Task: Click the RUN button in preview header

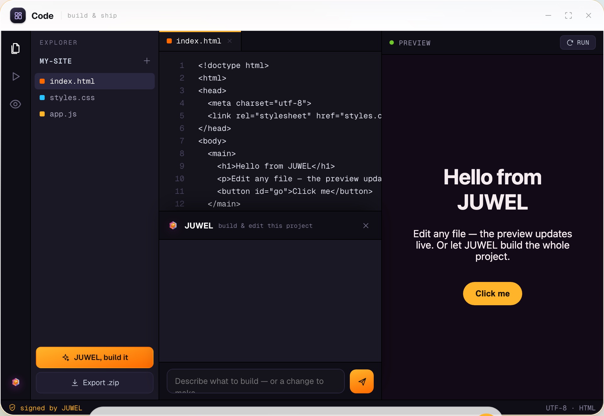Action: pyautogui.click(x=578, y=42)
